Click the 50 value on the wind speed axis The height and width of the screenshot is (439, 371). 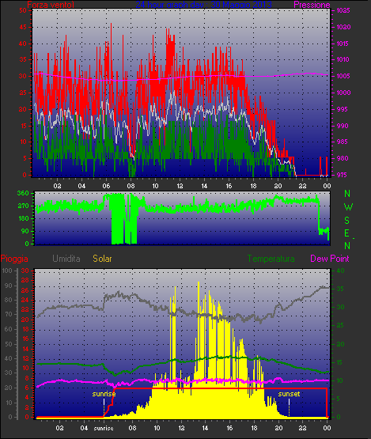click(23, 10)
